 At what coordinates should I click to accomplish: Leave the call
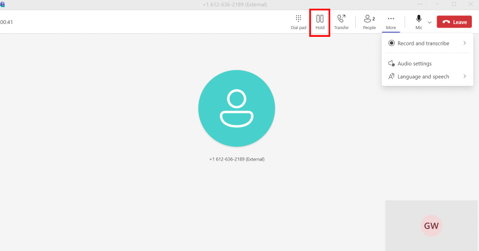(x=454, y=22)
